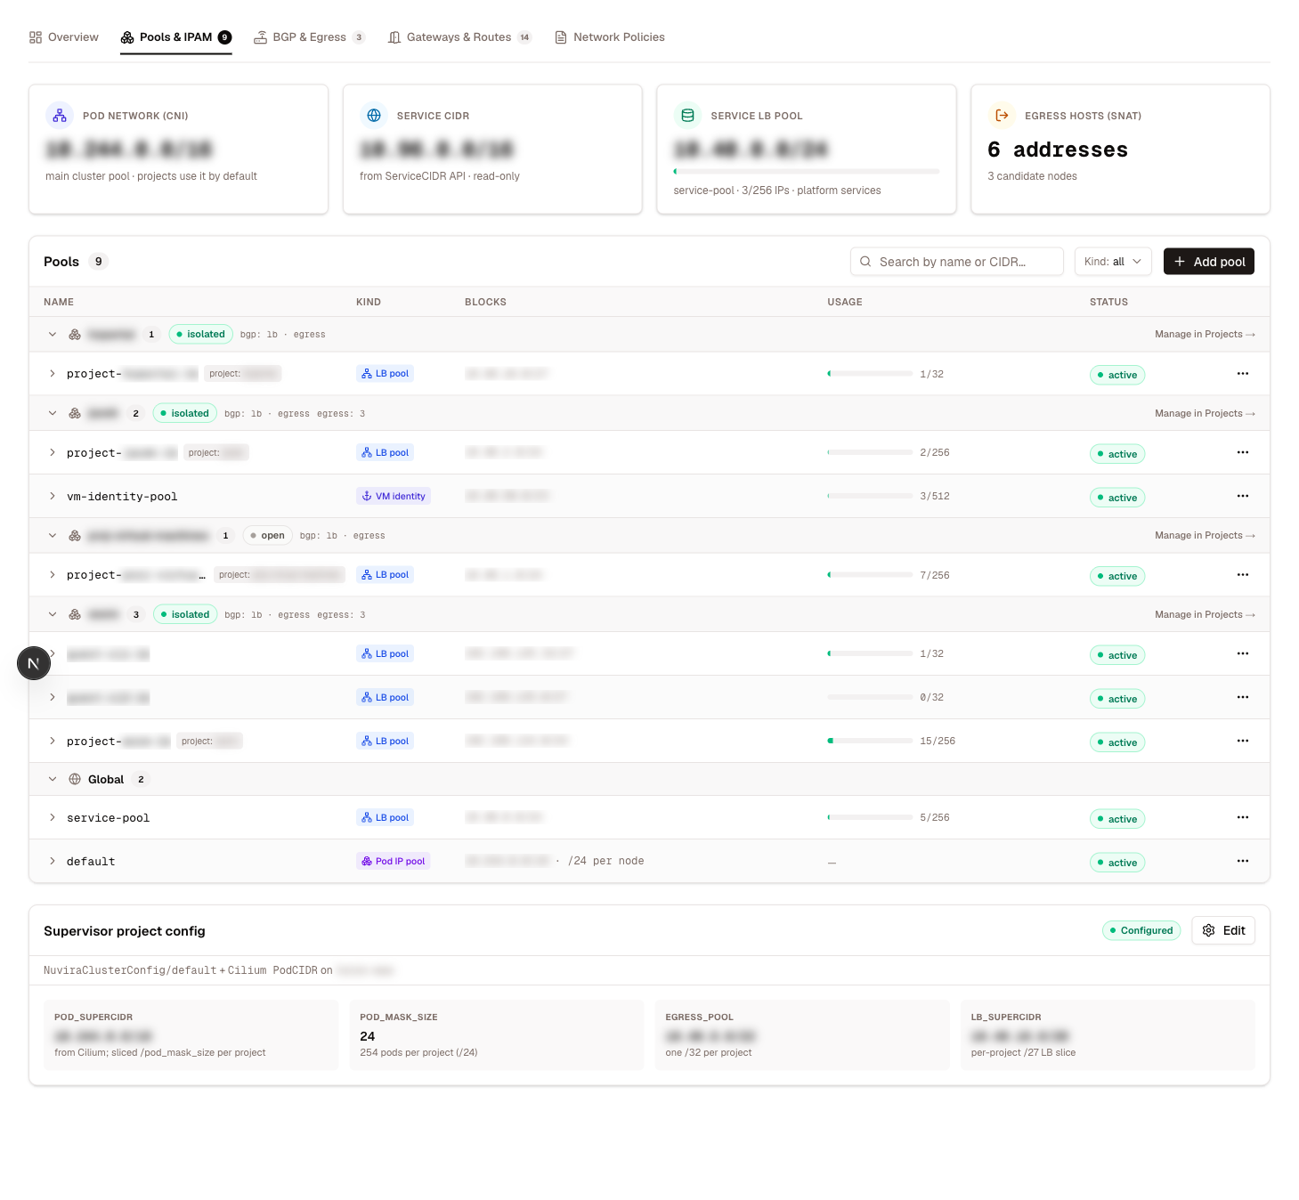The width and height of the screenshot is (1299, 1200).
Task: Click Manage in Projects for the open group
Action: (1205, 536)
